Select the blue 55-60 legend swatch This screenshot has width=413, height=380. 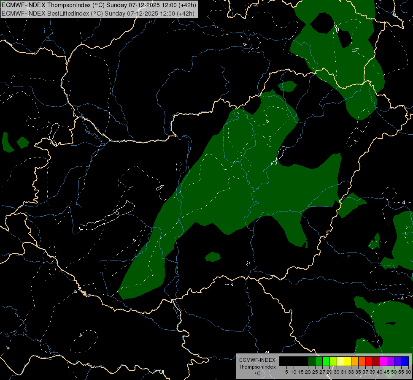(x=405, y=361)
